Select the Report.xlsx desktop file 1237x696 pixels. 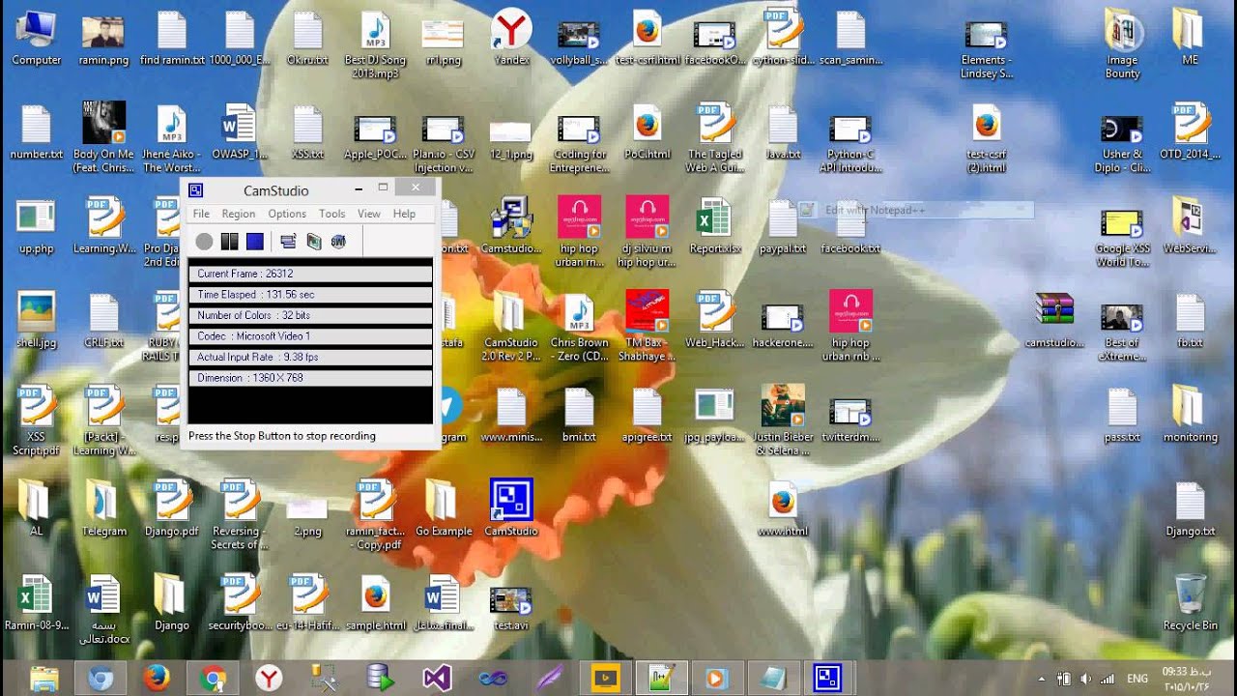pyautogui.click(x=715, y=227)
